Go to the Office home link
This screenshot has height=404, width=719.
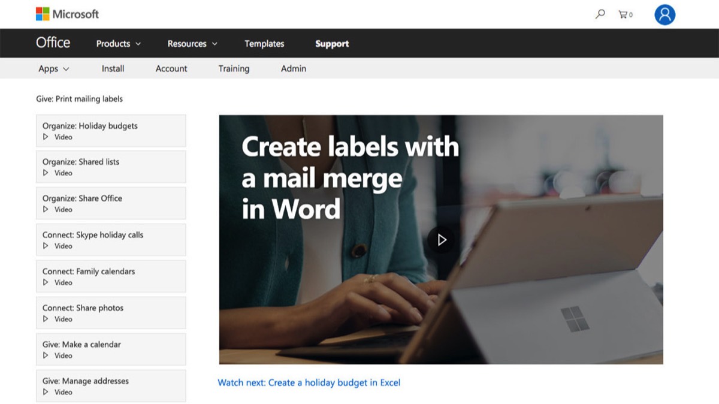pyautogui.click(x=53, y=43)
